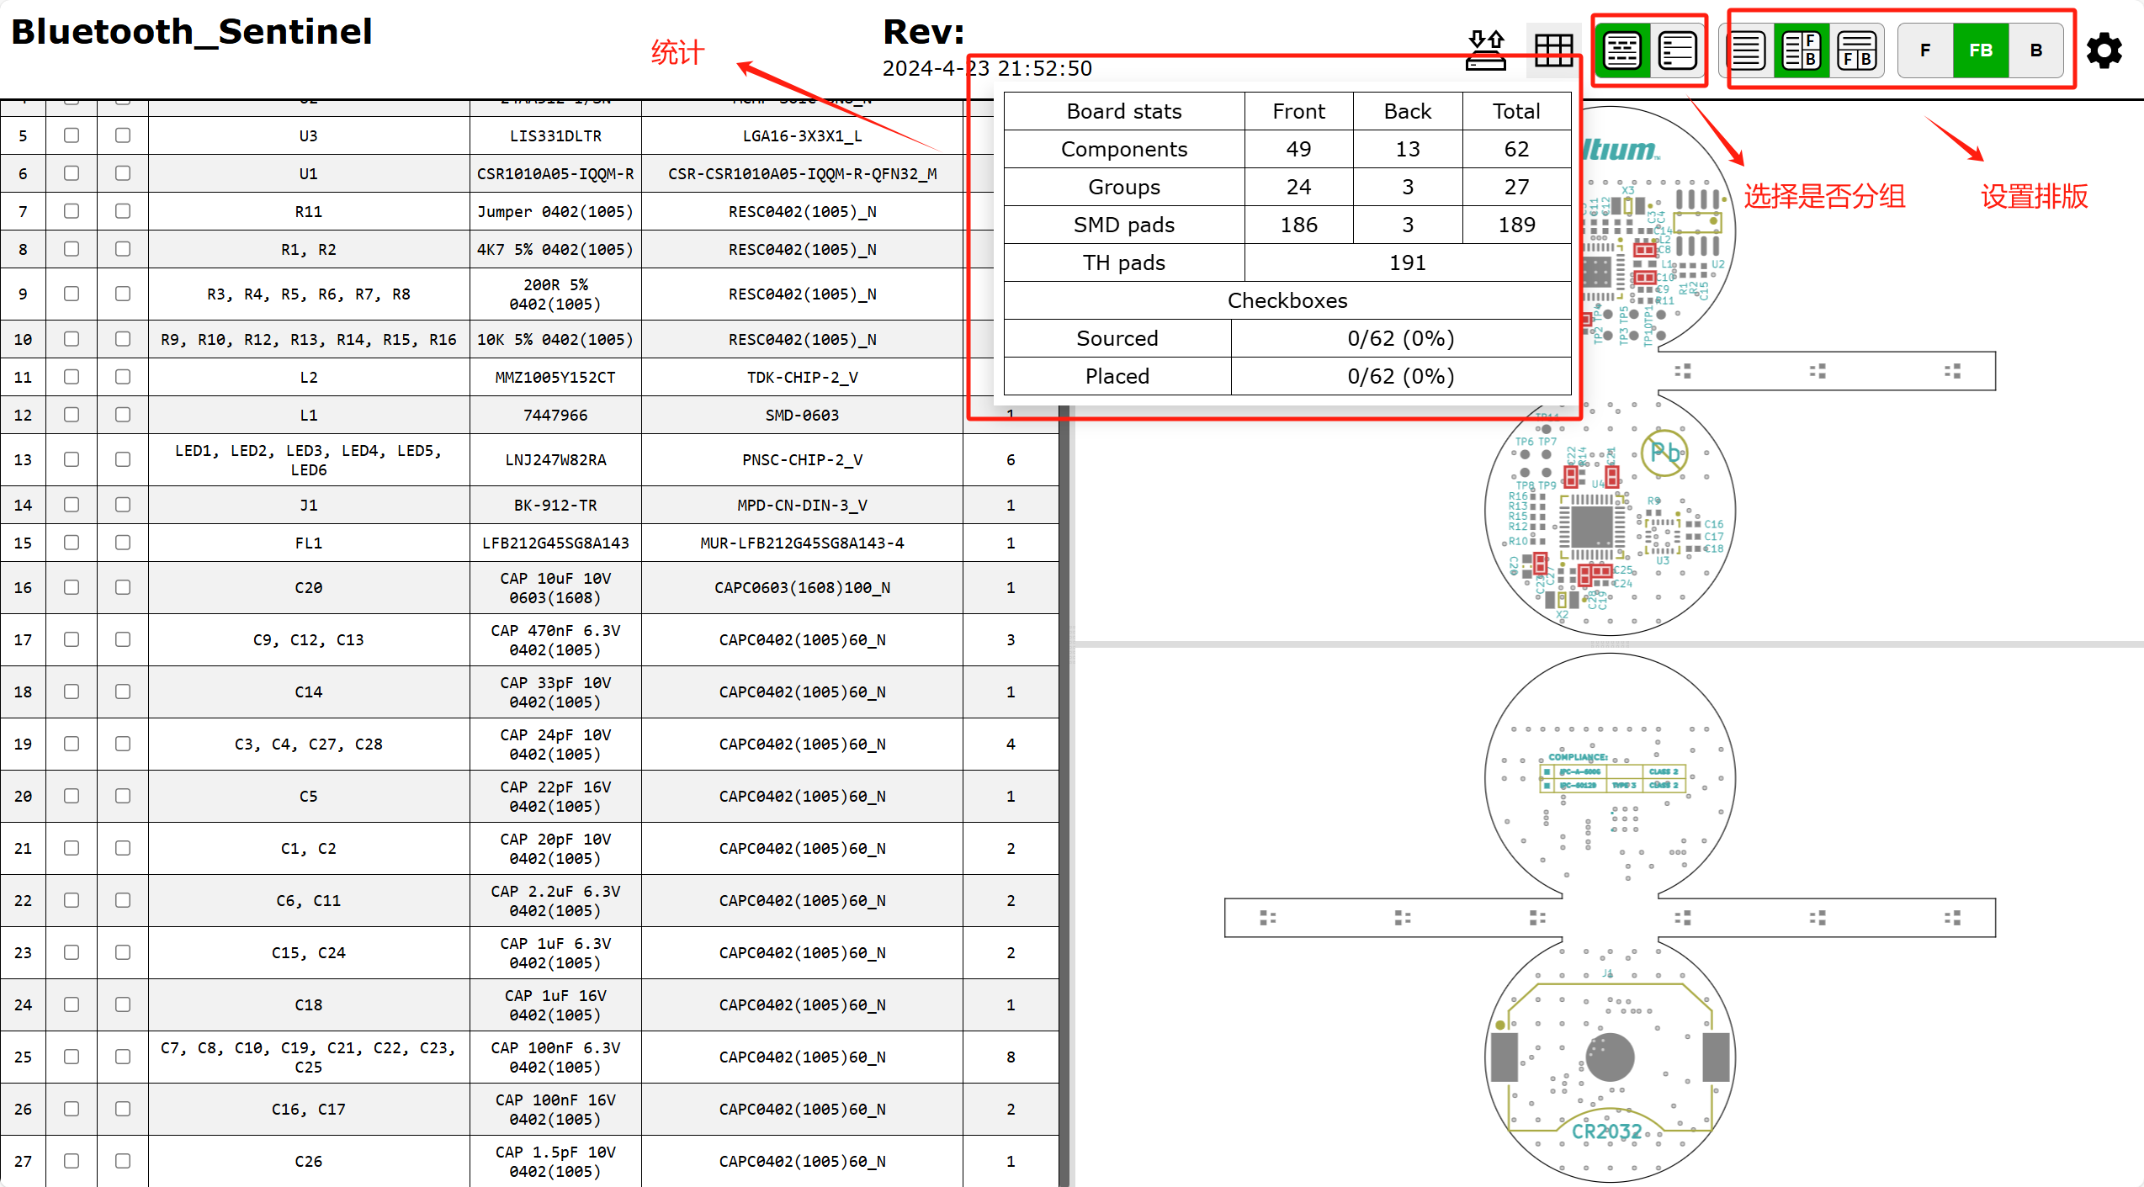The height and width of the screenshot is (1187, 2144).
Task: Tick first checkbox of C18 row
Action: pyautogui.click(x=72, y=1004)
